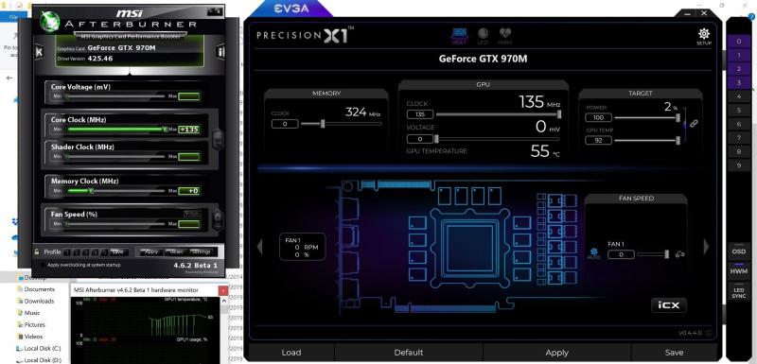Image resolution: width=757 pixels, height=364 pixels.
Task: Click the memory clock offset input field
Action: (285, 124)
